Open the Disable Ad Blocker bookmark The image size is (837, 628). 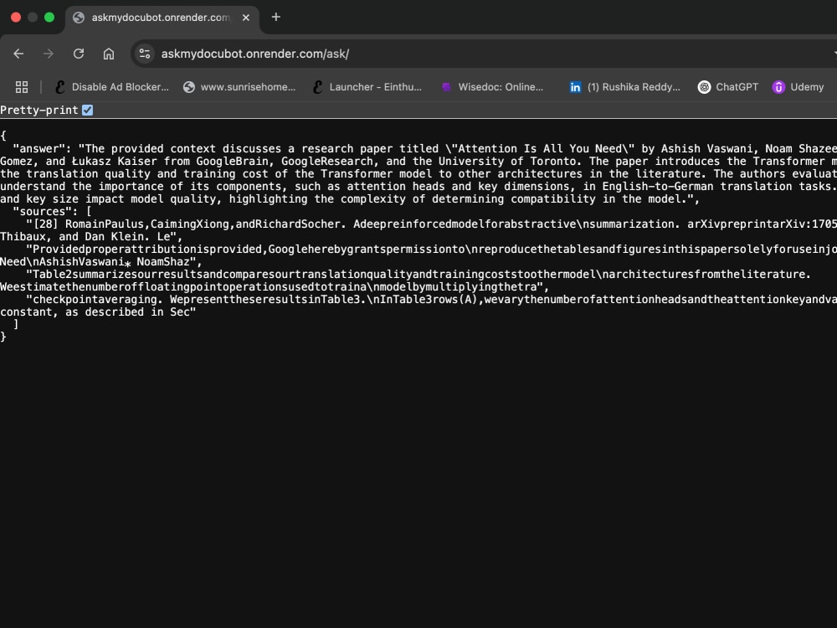coord(112,87)
